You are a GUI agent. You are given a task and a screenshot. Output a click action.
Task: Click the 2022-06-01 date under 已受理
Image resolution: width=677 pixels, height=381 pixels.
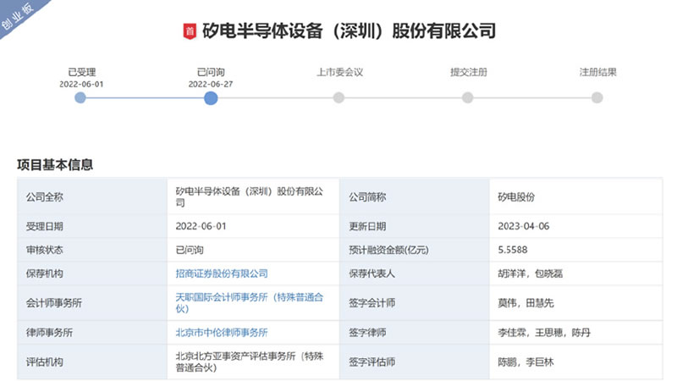[81, 84]
